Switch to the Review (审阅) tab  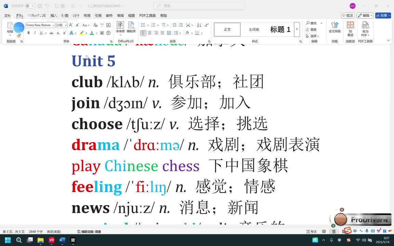coord(120,16)
